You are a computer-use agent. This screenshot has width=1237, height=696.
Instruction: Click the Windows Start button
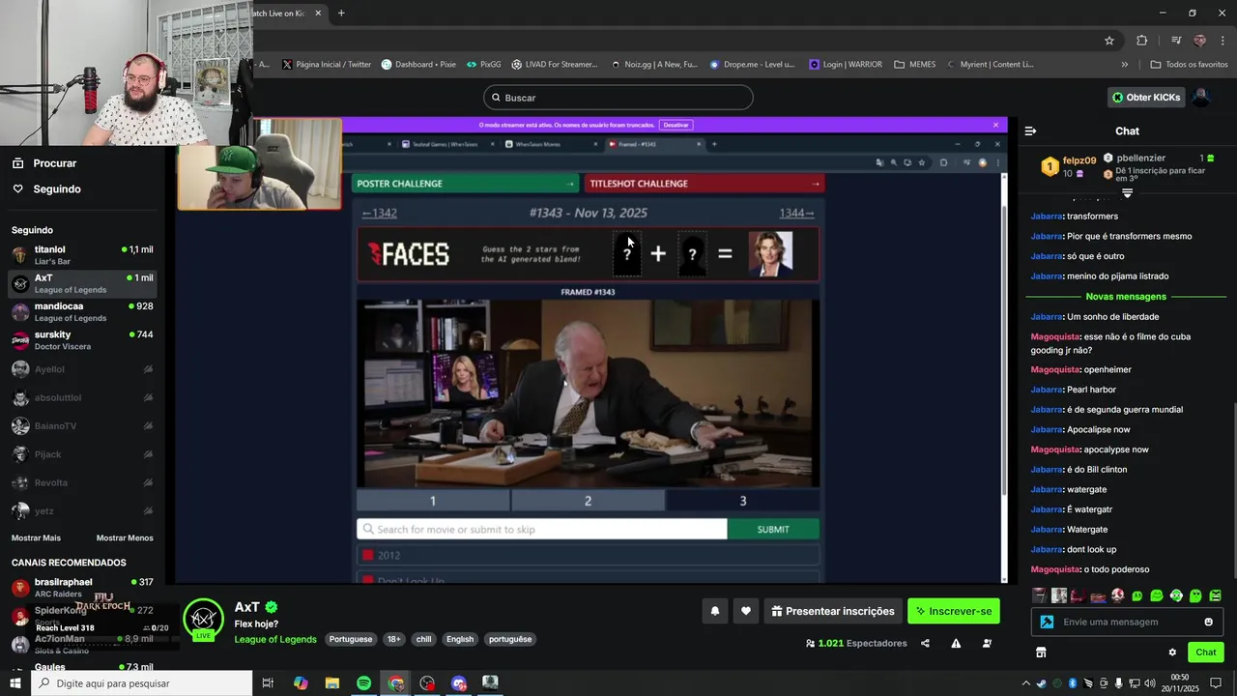(x=15, y=683)
